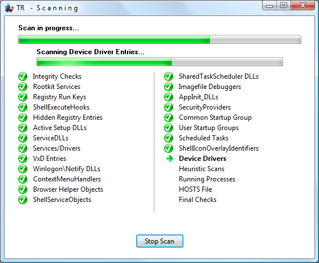Click the AppInit_DLLs text

[199, 97]
